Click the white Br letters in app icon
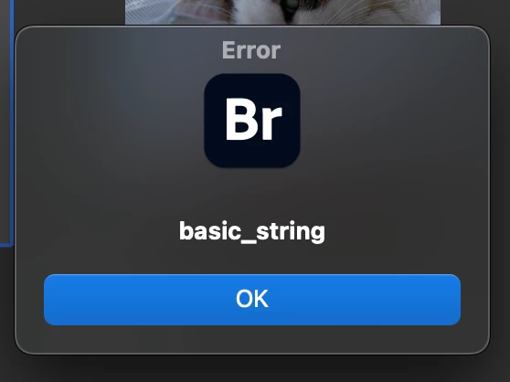 click(254, 119)
